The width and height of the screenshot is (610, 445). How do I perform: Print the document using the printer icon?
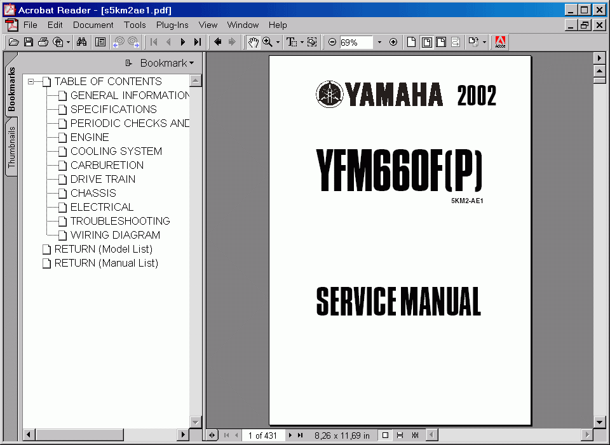pos(43,43)
